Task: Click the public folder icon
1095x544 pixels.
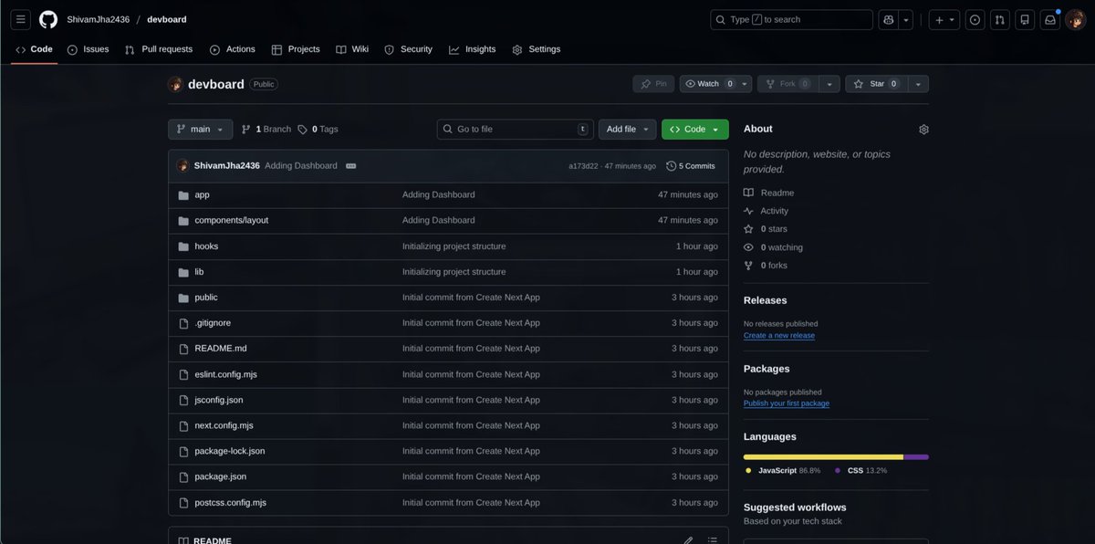Action: (183, 298)
